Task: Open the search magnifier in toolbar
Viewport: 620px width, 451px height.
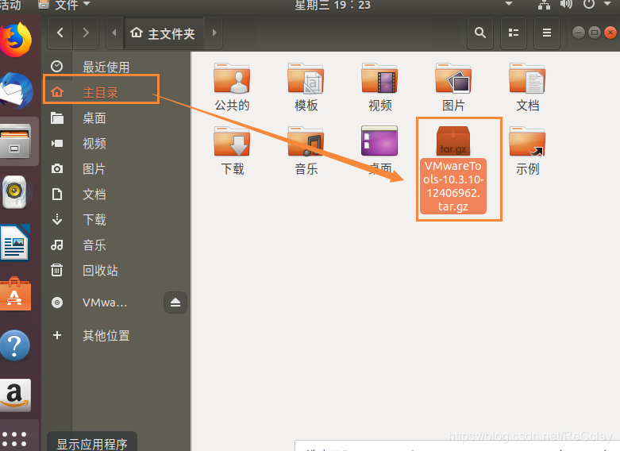Action: pos(480,33)
